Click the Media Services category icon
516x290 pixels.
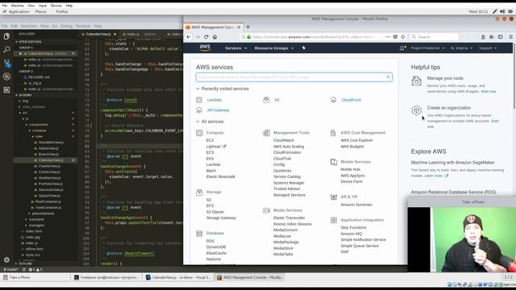click(266, 210)
